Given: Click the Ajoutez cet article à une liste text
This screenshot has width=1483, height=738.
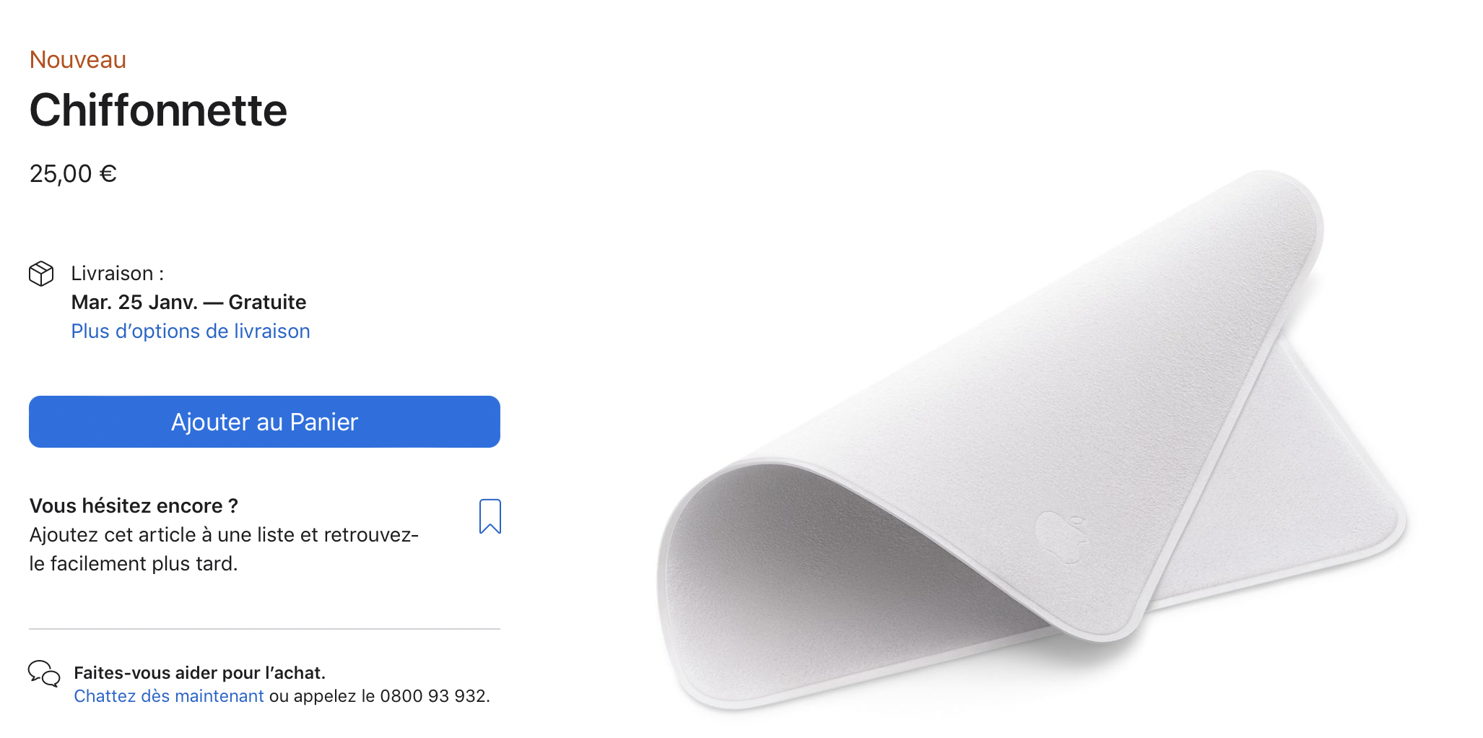Looking at the screenshot, I should (x=224, y=549).
